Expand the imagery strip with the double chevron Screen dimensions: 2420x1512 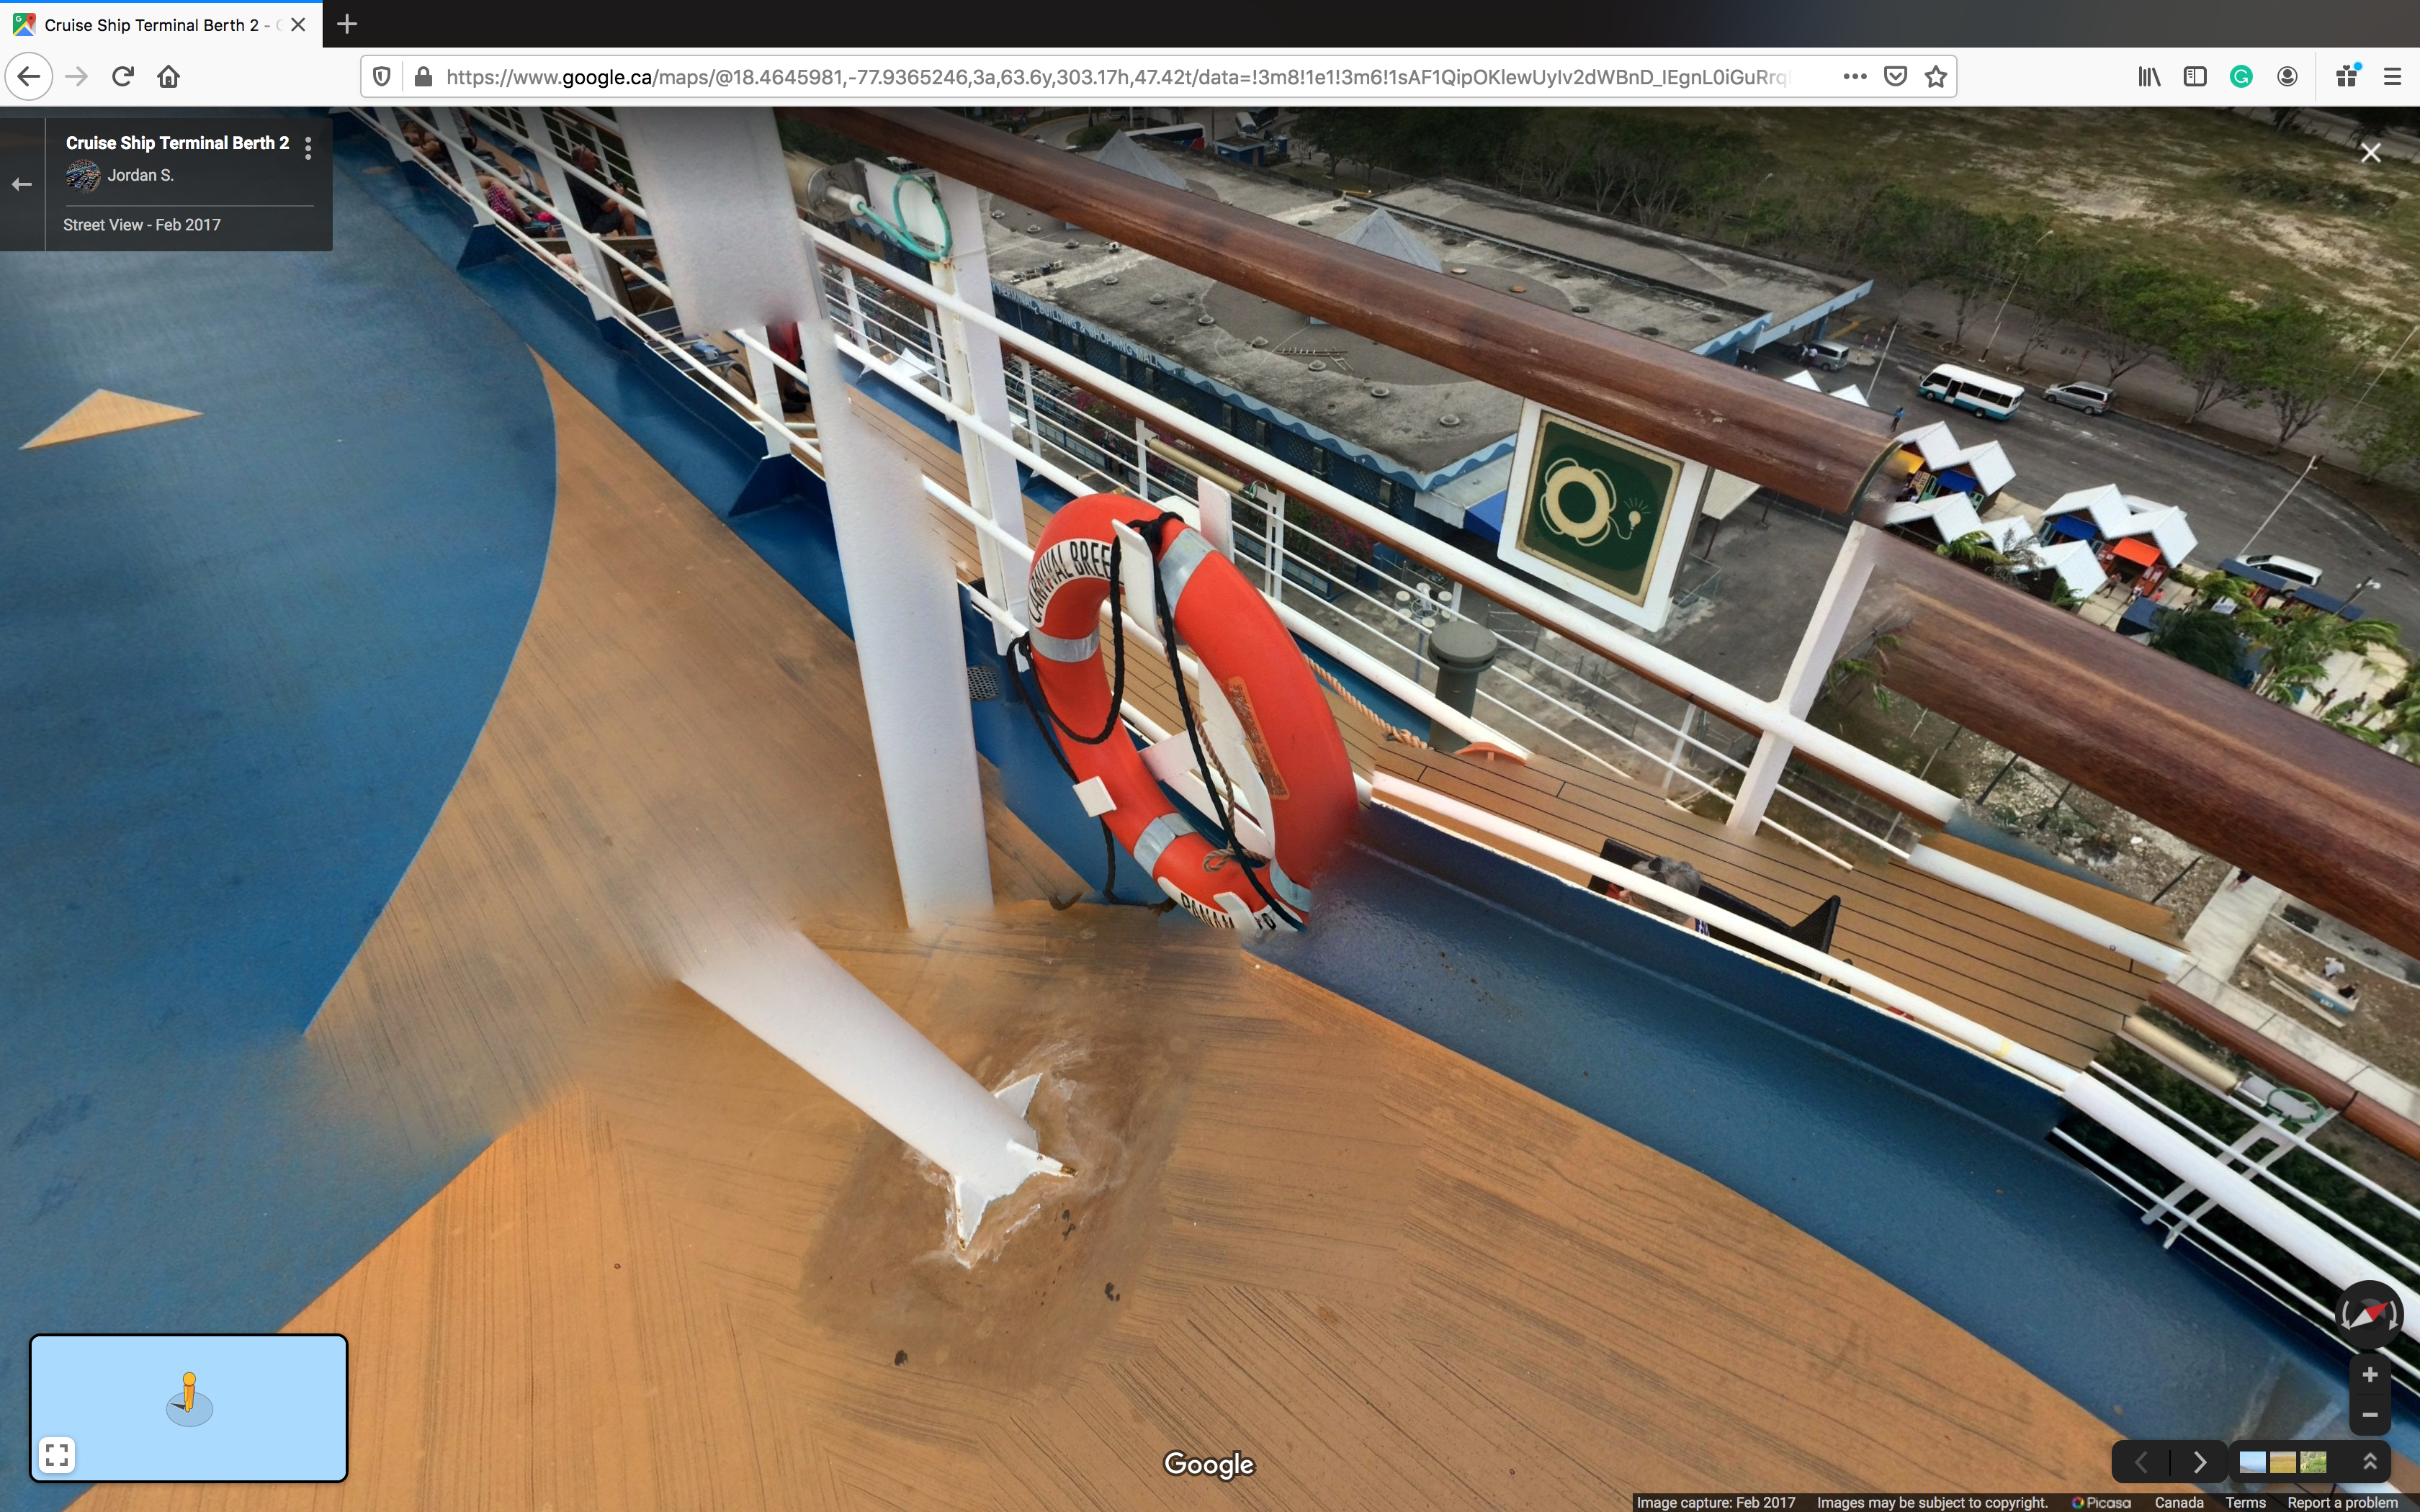click(2369, 1462)
